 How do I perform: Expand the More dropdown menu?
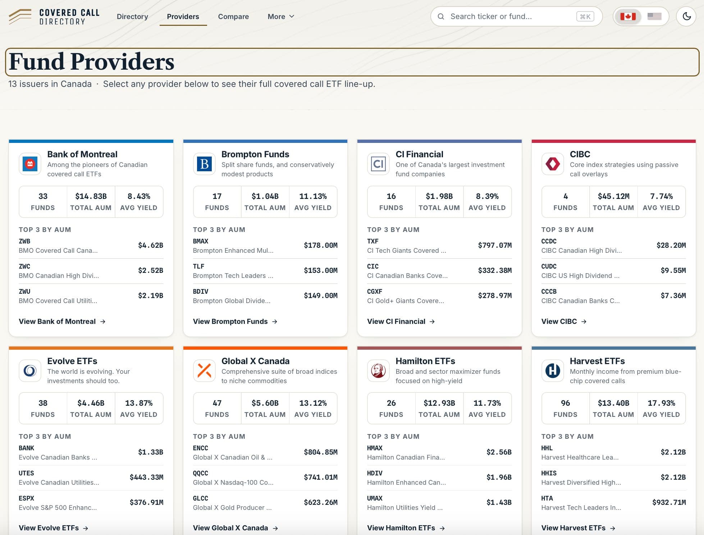coord(281,17)
